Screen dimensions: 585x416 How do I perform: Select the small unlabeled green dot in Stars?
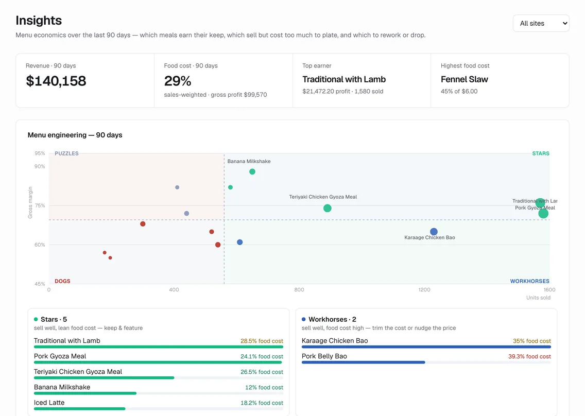[230, 187]
